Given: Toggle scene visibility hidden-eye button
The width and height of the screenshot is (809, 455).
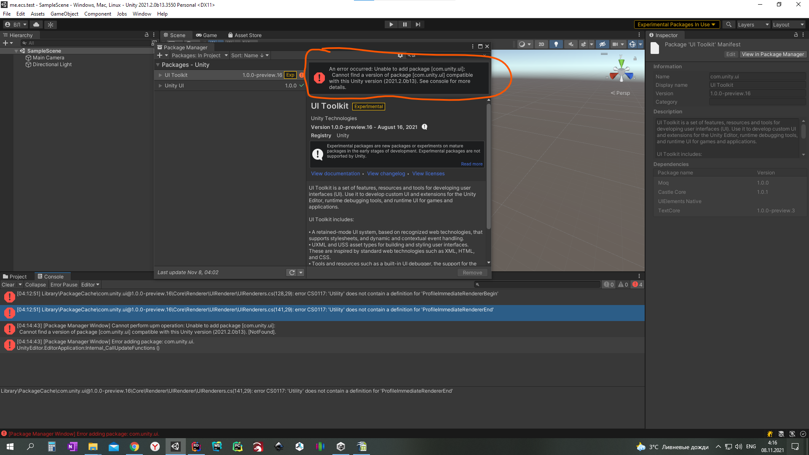Looking at the screenshot, I should click(x=603, y=44).
